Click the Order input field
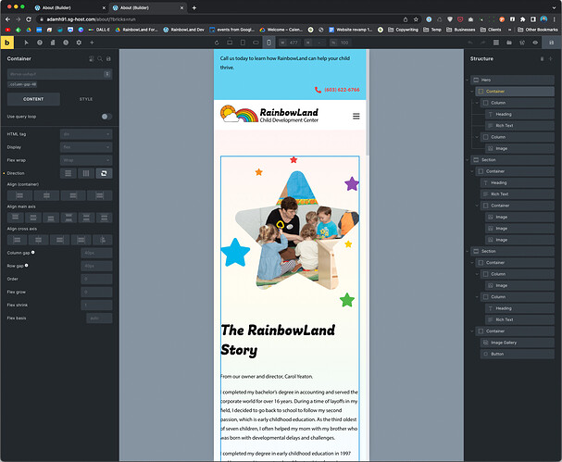562x462 pixels. (96, 279)
